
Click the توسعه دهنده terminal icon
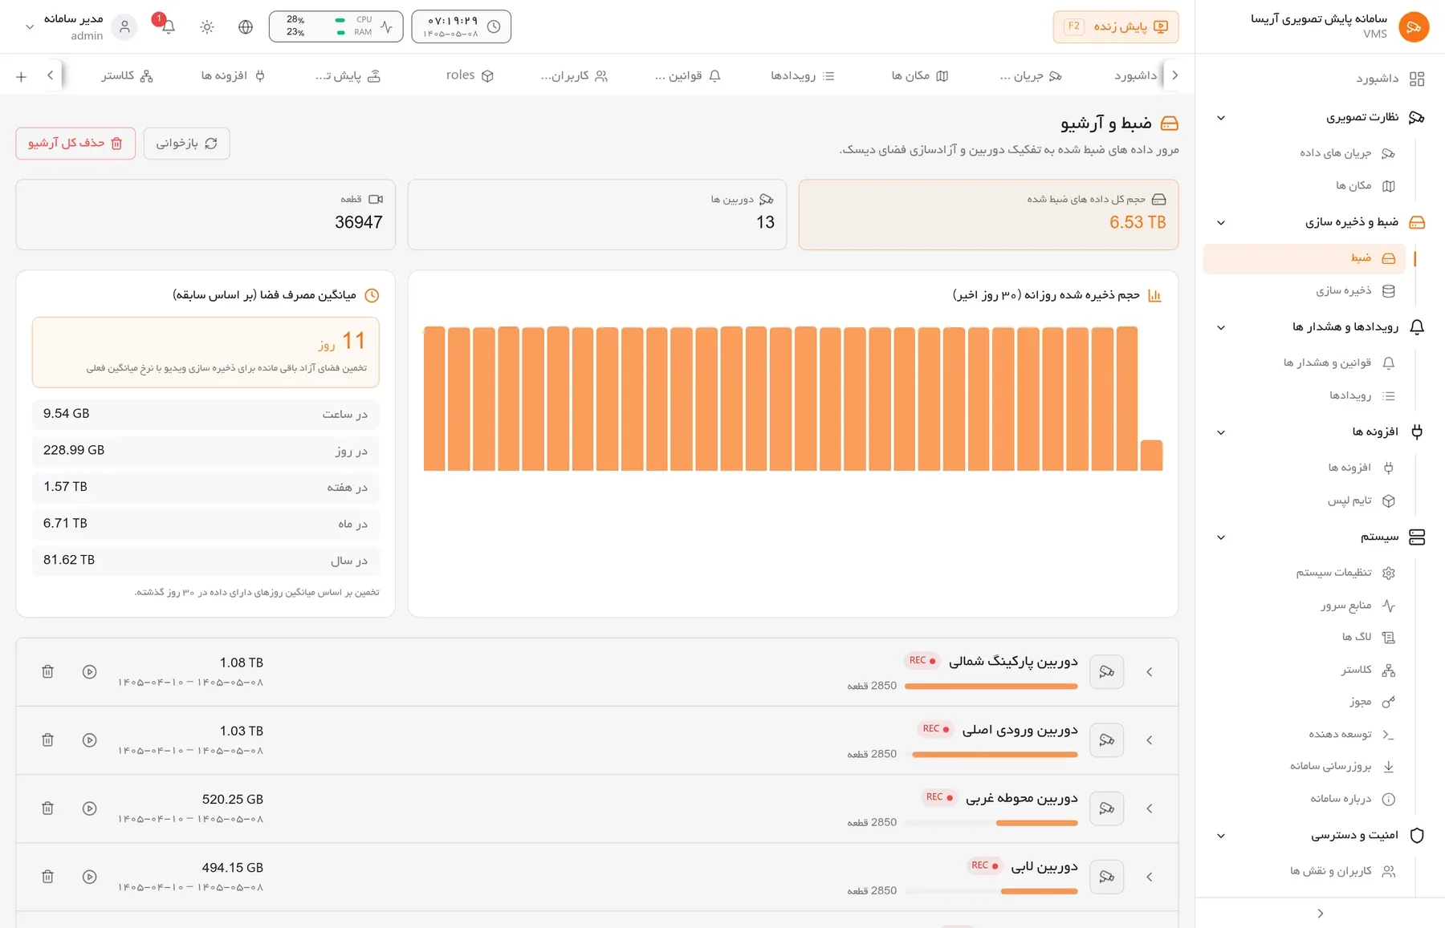click(x=1389, y=735)
